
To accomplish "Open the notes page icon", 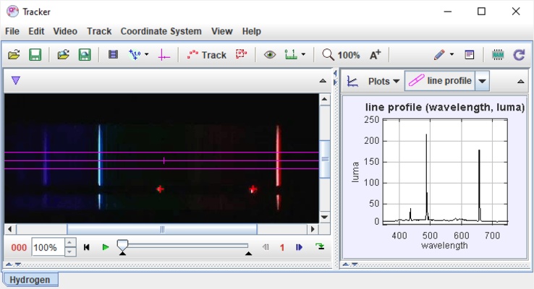I will [470, 55].
